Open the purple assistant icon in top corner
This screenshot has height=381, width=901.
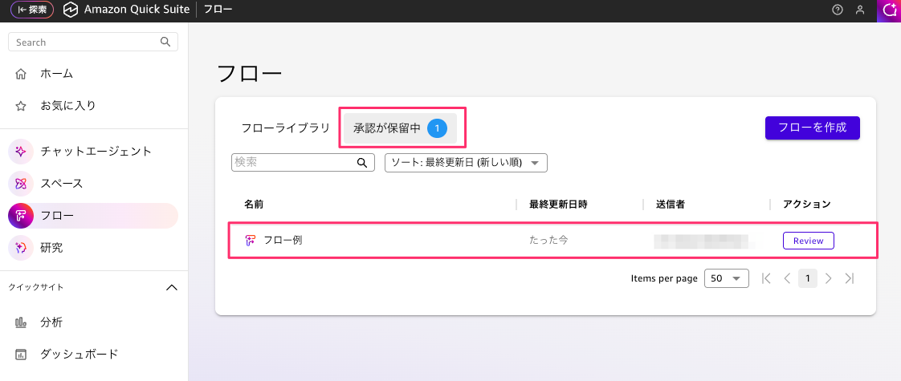point(889,10)
